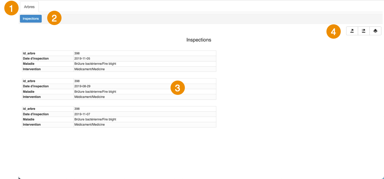The image size is (384, 179).
Task: Click the orange number 2 badge
Action: point(54,18)
